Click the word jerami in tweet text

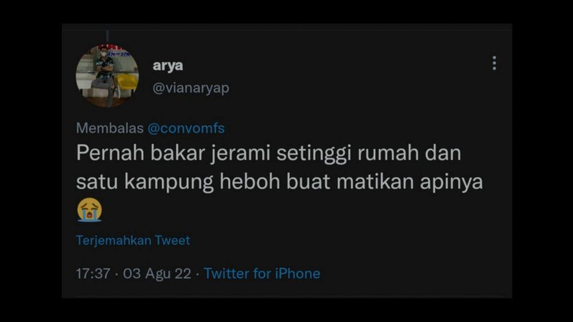pos(241,154)
